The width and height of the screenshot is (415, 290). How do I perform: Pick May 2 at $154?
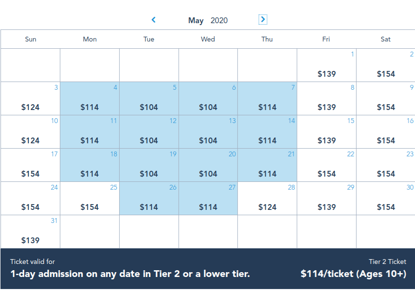pos(386,65)
